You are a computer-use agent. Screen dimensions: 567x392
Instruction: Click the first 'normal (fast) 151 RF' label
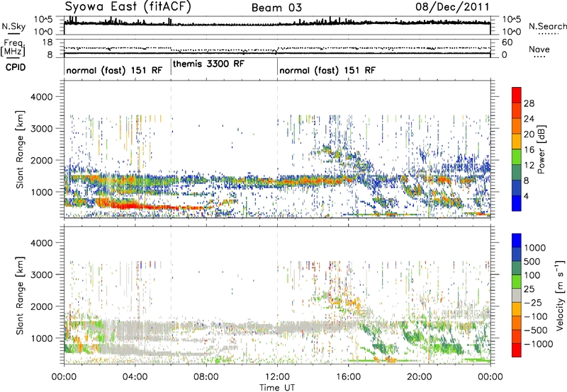click(114, 70)
